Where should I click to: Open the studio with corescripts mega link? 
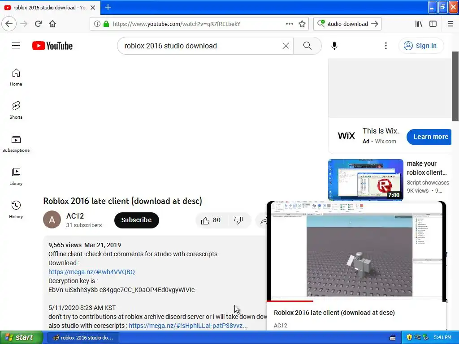pos(188,326)
